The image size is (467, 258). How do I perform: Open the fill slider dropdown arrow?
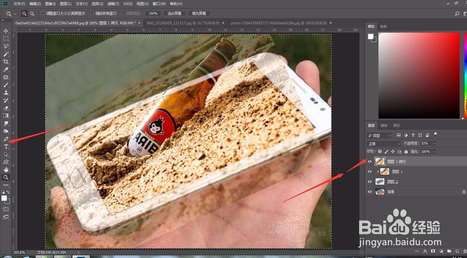pos(434,152)
